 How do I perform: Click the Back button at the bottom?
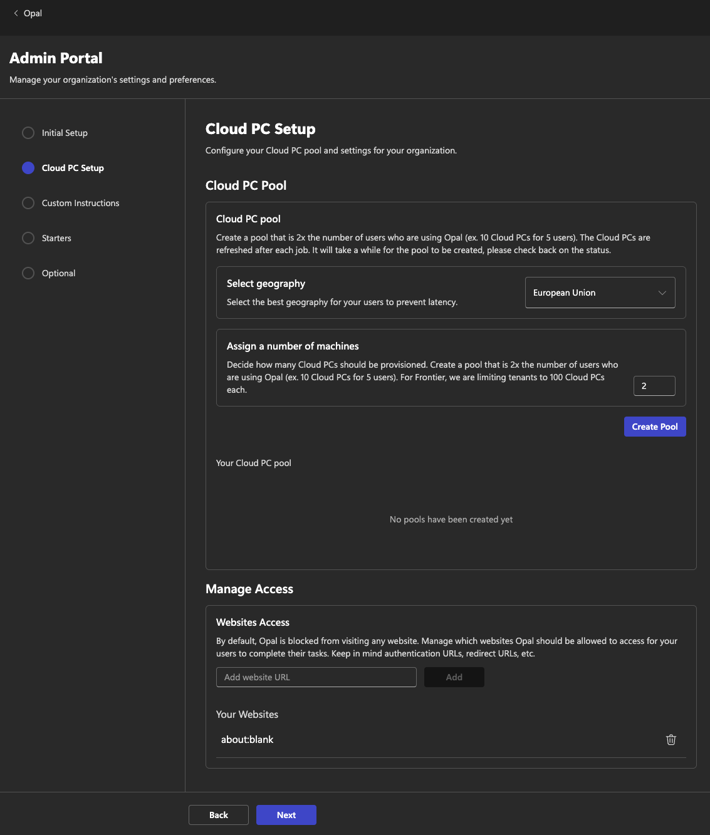(x=218, y=815)
